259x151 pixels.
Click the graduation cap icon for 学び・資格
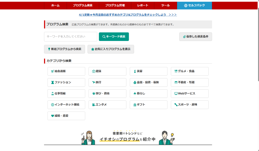tap(94, 94)
